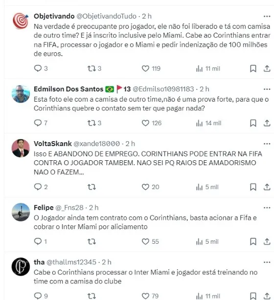Screen dimensions: 274x300
Task: Bookmark the Edmilson Dos Santos tweet
Action: (x=253, y=123)
